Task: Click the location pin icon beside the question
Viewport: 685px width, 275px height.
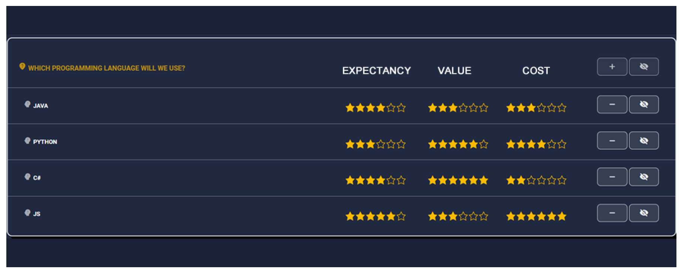Action: point(22,66)
